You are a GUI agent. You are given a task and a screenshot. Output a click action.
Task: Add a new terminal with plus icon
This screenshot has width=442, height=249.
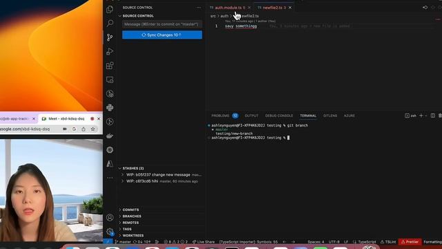click(x=421, y=116)
